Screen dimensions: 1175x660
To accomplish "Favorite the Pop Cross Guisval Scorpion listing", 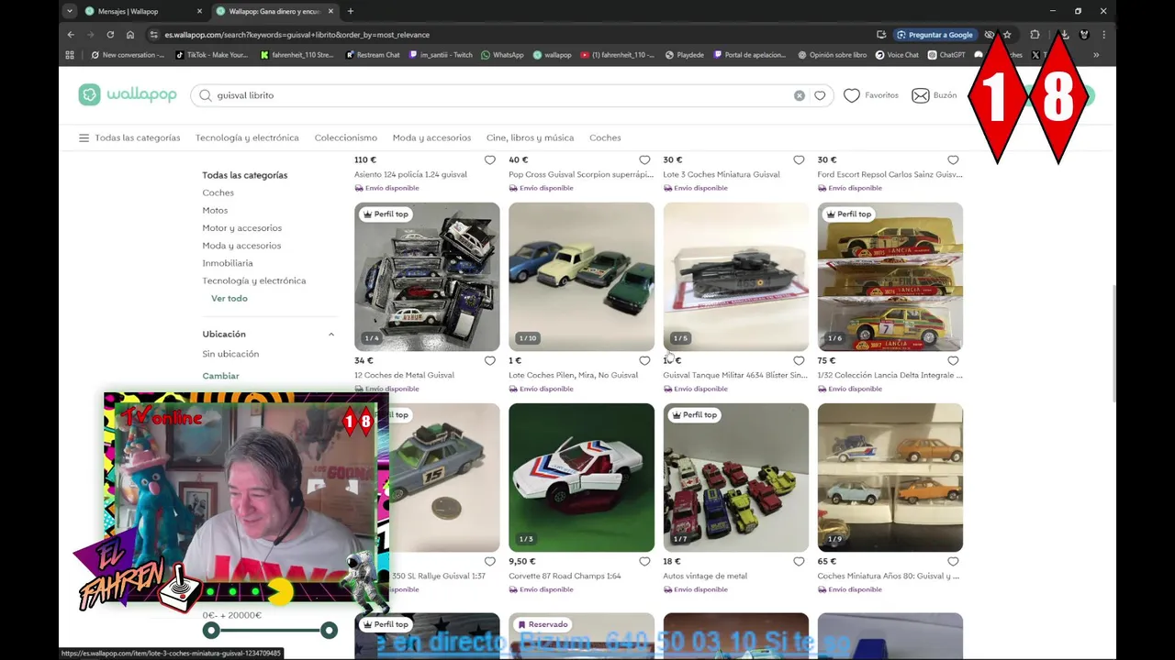I will click(x=644, y=160).
